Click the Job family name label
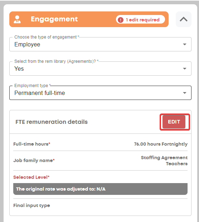The height and width of the screenshot is (222, 199). tap(34, 161)
